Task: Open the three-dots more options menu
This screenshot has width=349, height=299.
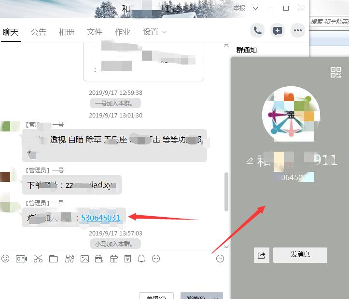Action: click(298, 30)
